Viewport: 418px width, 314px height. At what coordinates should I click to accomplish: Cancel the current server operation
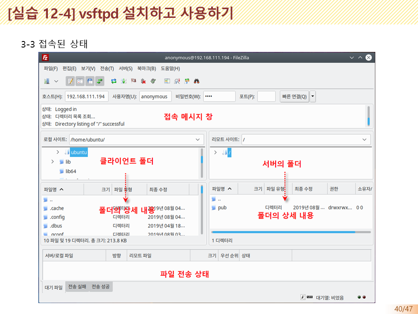[x=133, y=81]
